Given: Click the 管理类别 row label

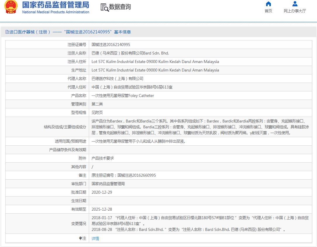Looking at the screenshot, I should [x=79, y=104].
